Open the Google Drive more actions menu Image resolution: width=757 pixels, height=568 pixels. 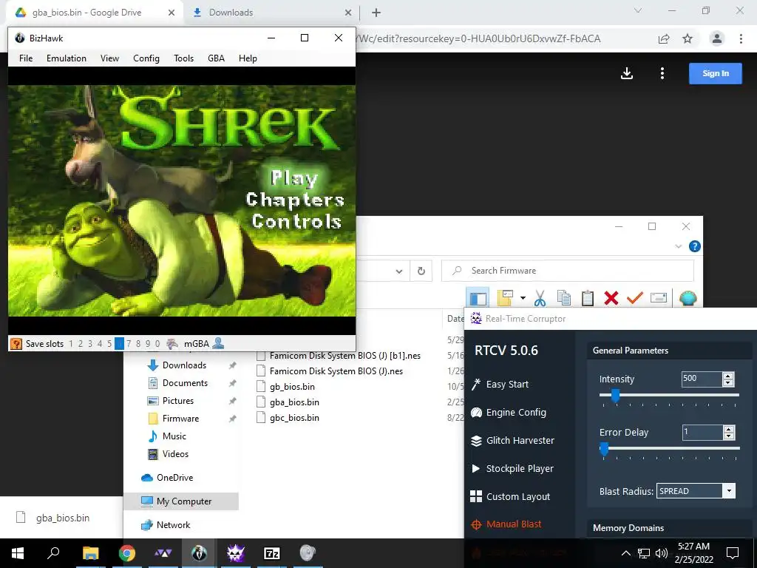[x=662, y=73]
